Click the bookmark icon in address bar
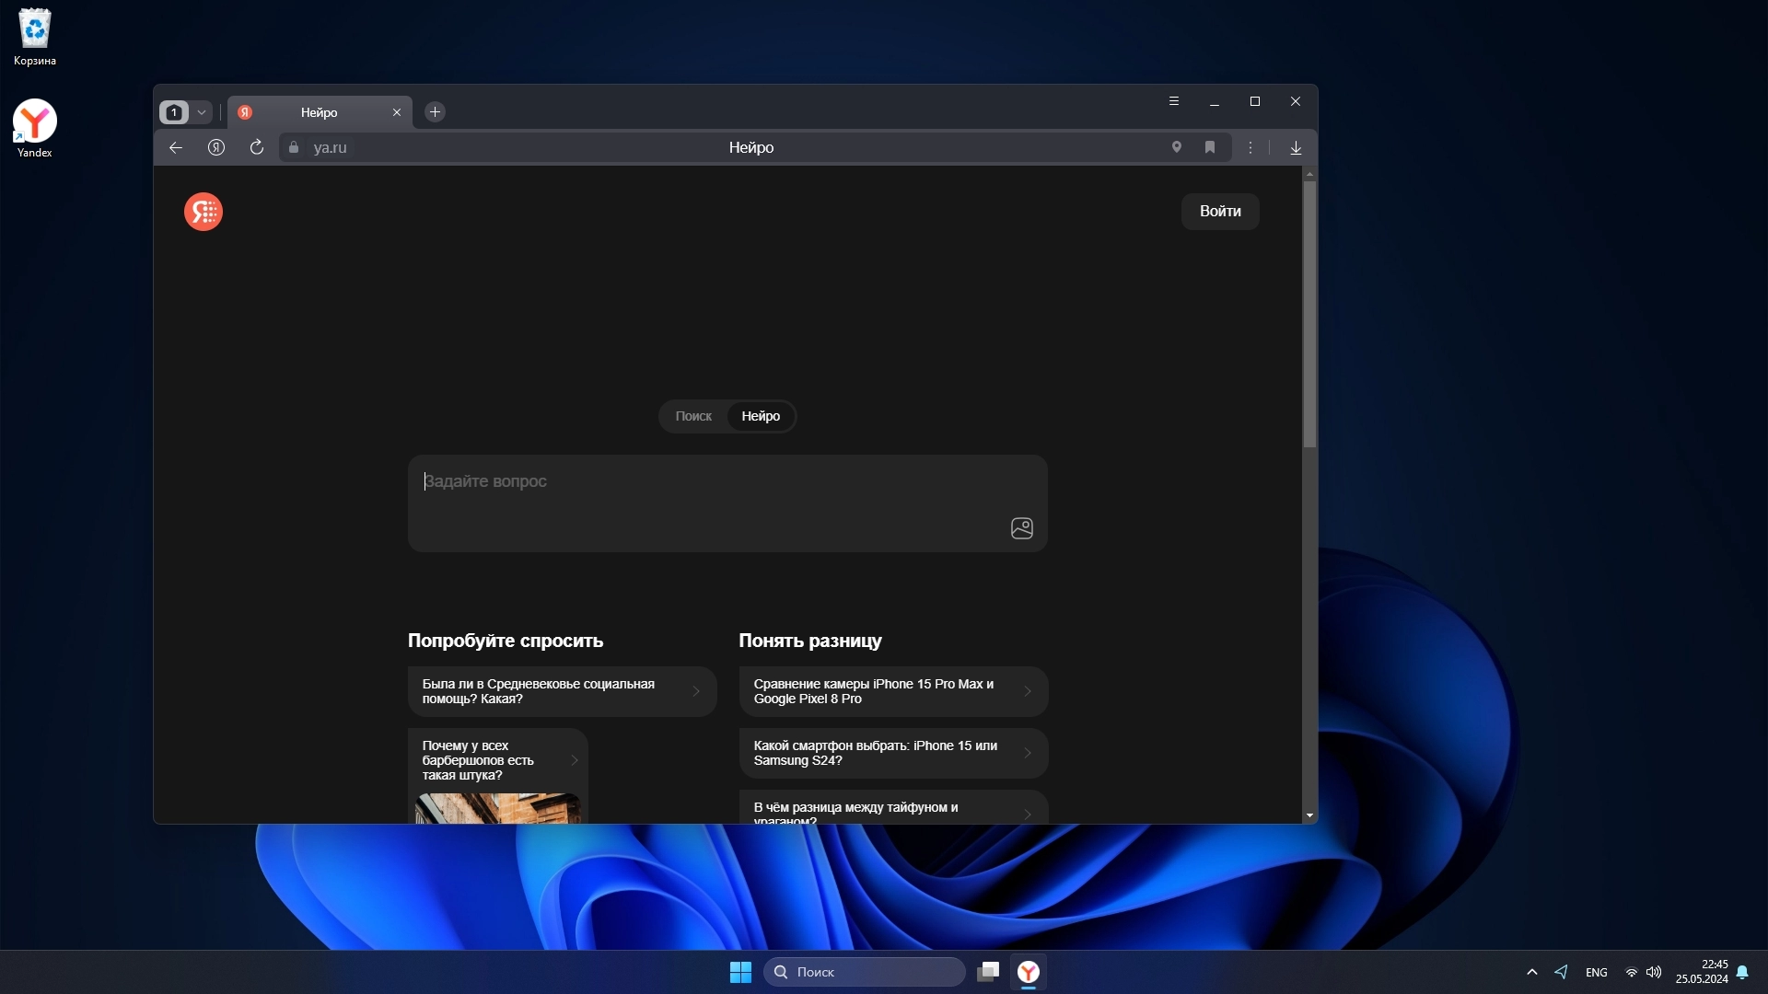Viewport: 1768px width, 994px height. pyautogui.click(x=1210, y=147)
